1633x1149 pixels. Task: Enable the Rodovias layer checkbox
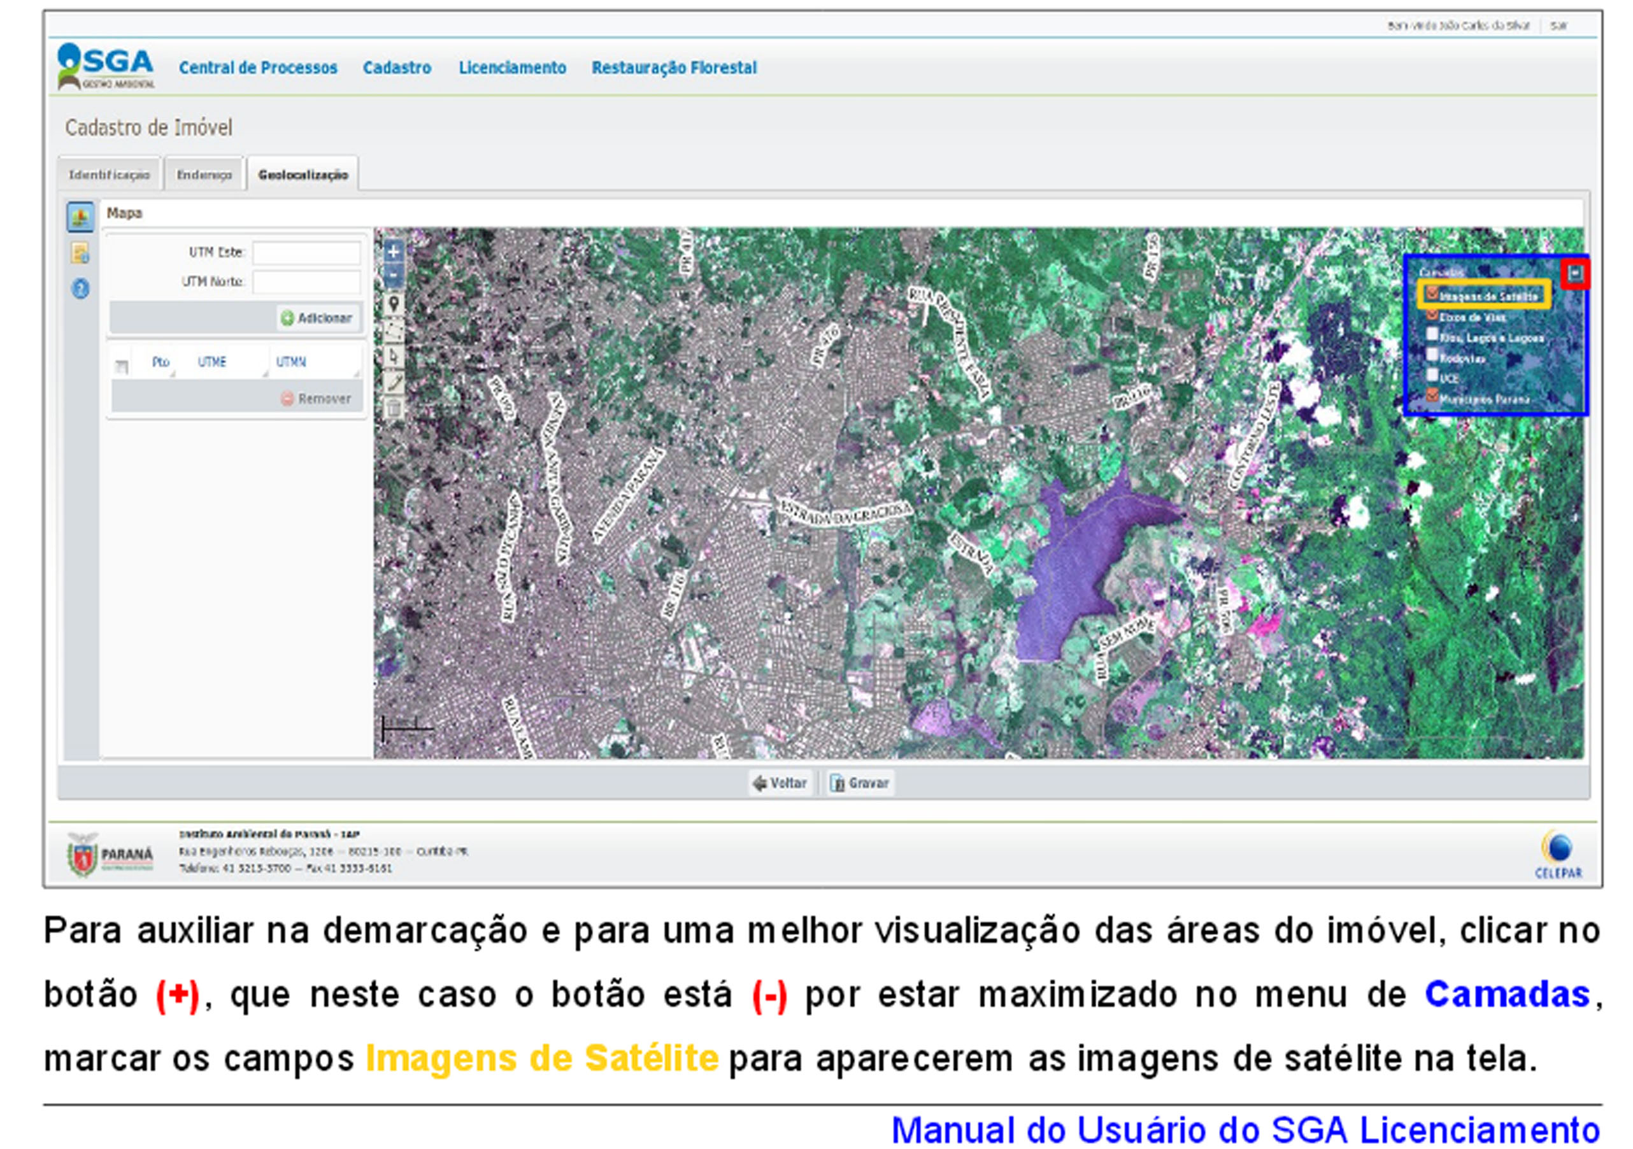[x=1432, y=355]
